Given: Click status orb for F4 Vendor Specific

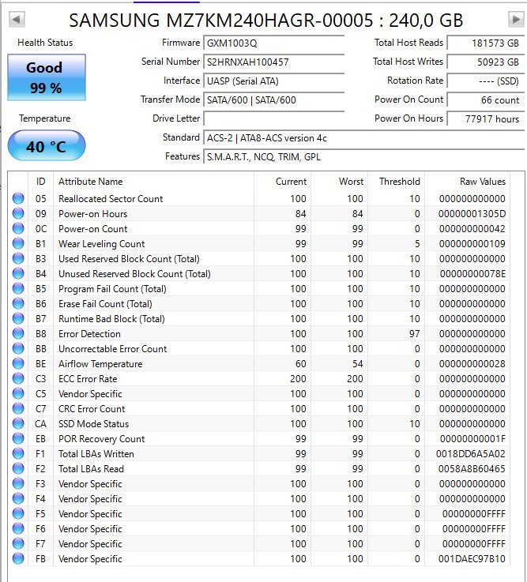Looking at the screenshot, I should click(18, 498).
